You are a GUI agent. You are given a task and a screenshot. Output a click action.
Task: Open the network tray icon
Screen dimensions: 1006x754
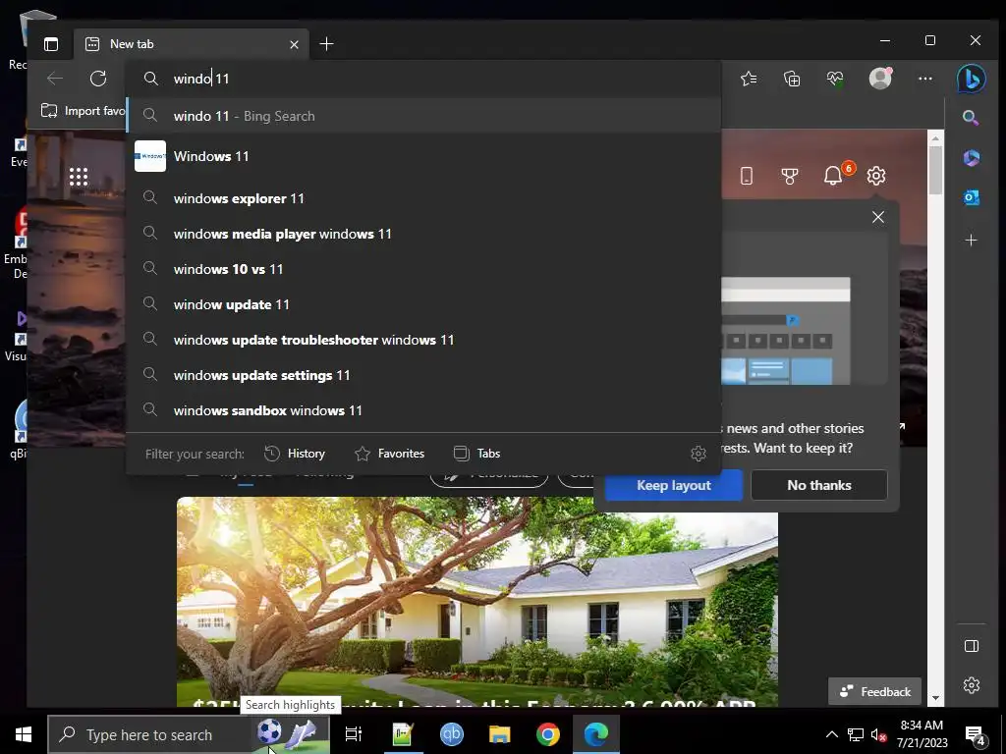pos(856,734)
